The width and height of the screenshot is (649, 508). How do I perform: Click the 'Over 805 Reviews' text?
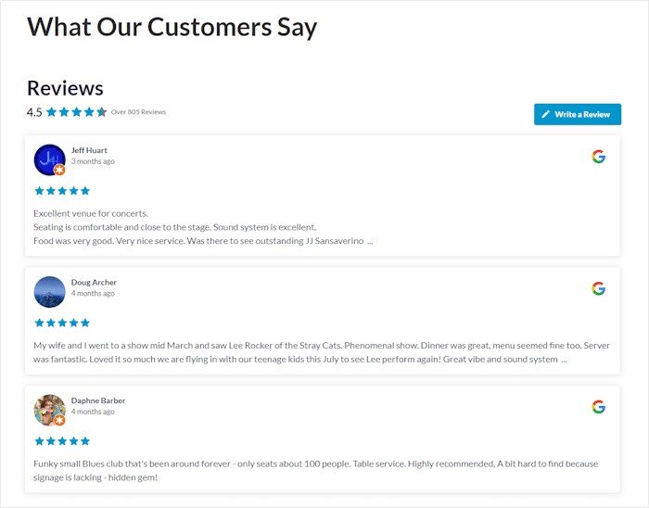138,112
